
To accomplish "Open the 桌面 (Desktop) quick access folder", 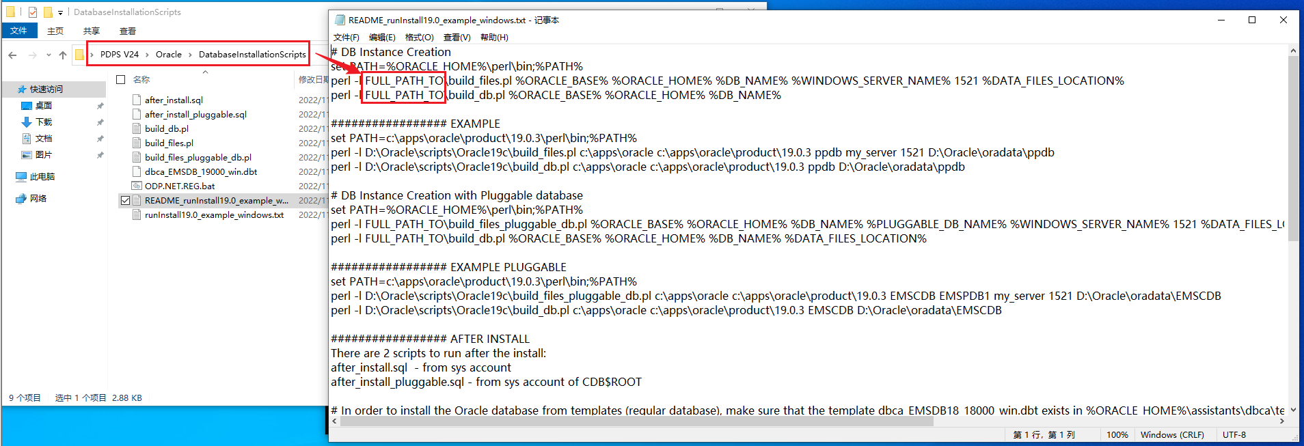I will [43, 106].
